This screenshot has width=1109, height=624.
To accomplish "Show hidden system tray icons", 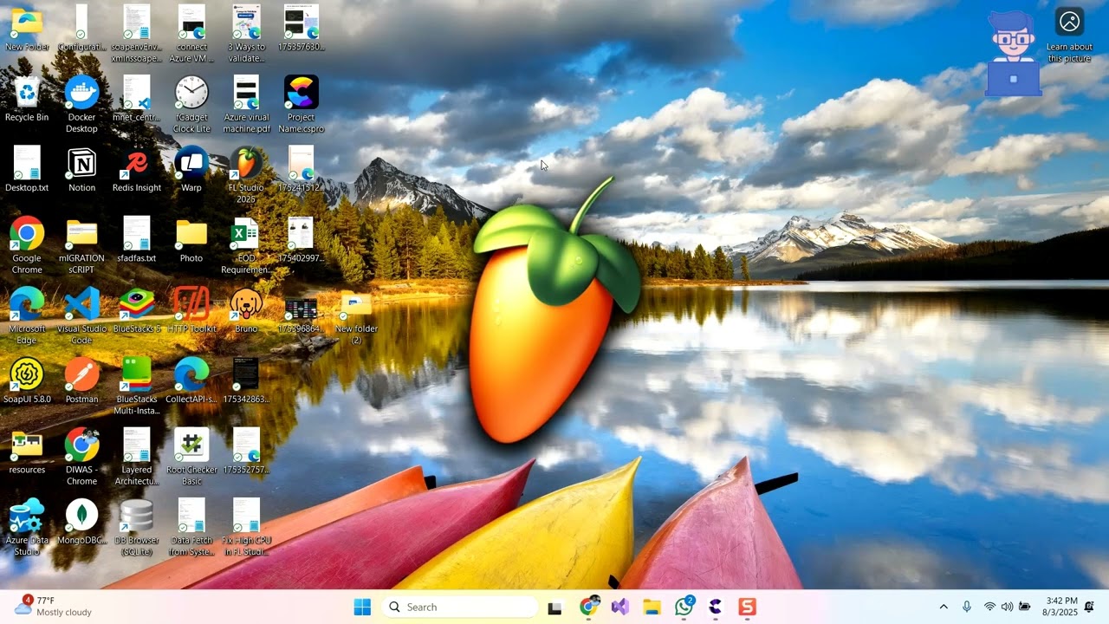I will point(944,607).
